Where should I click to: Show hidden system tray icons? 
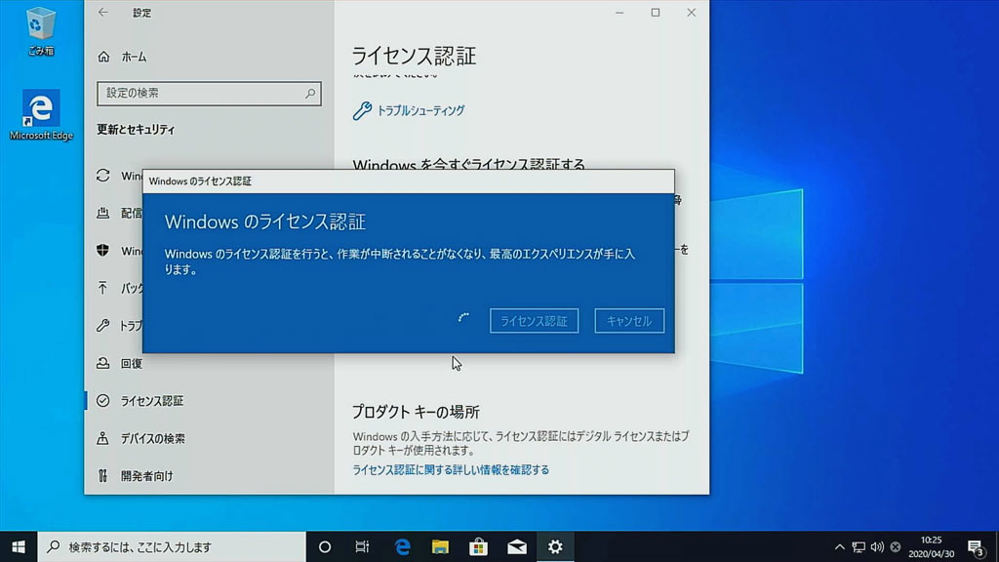[839, 546]
